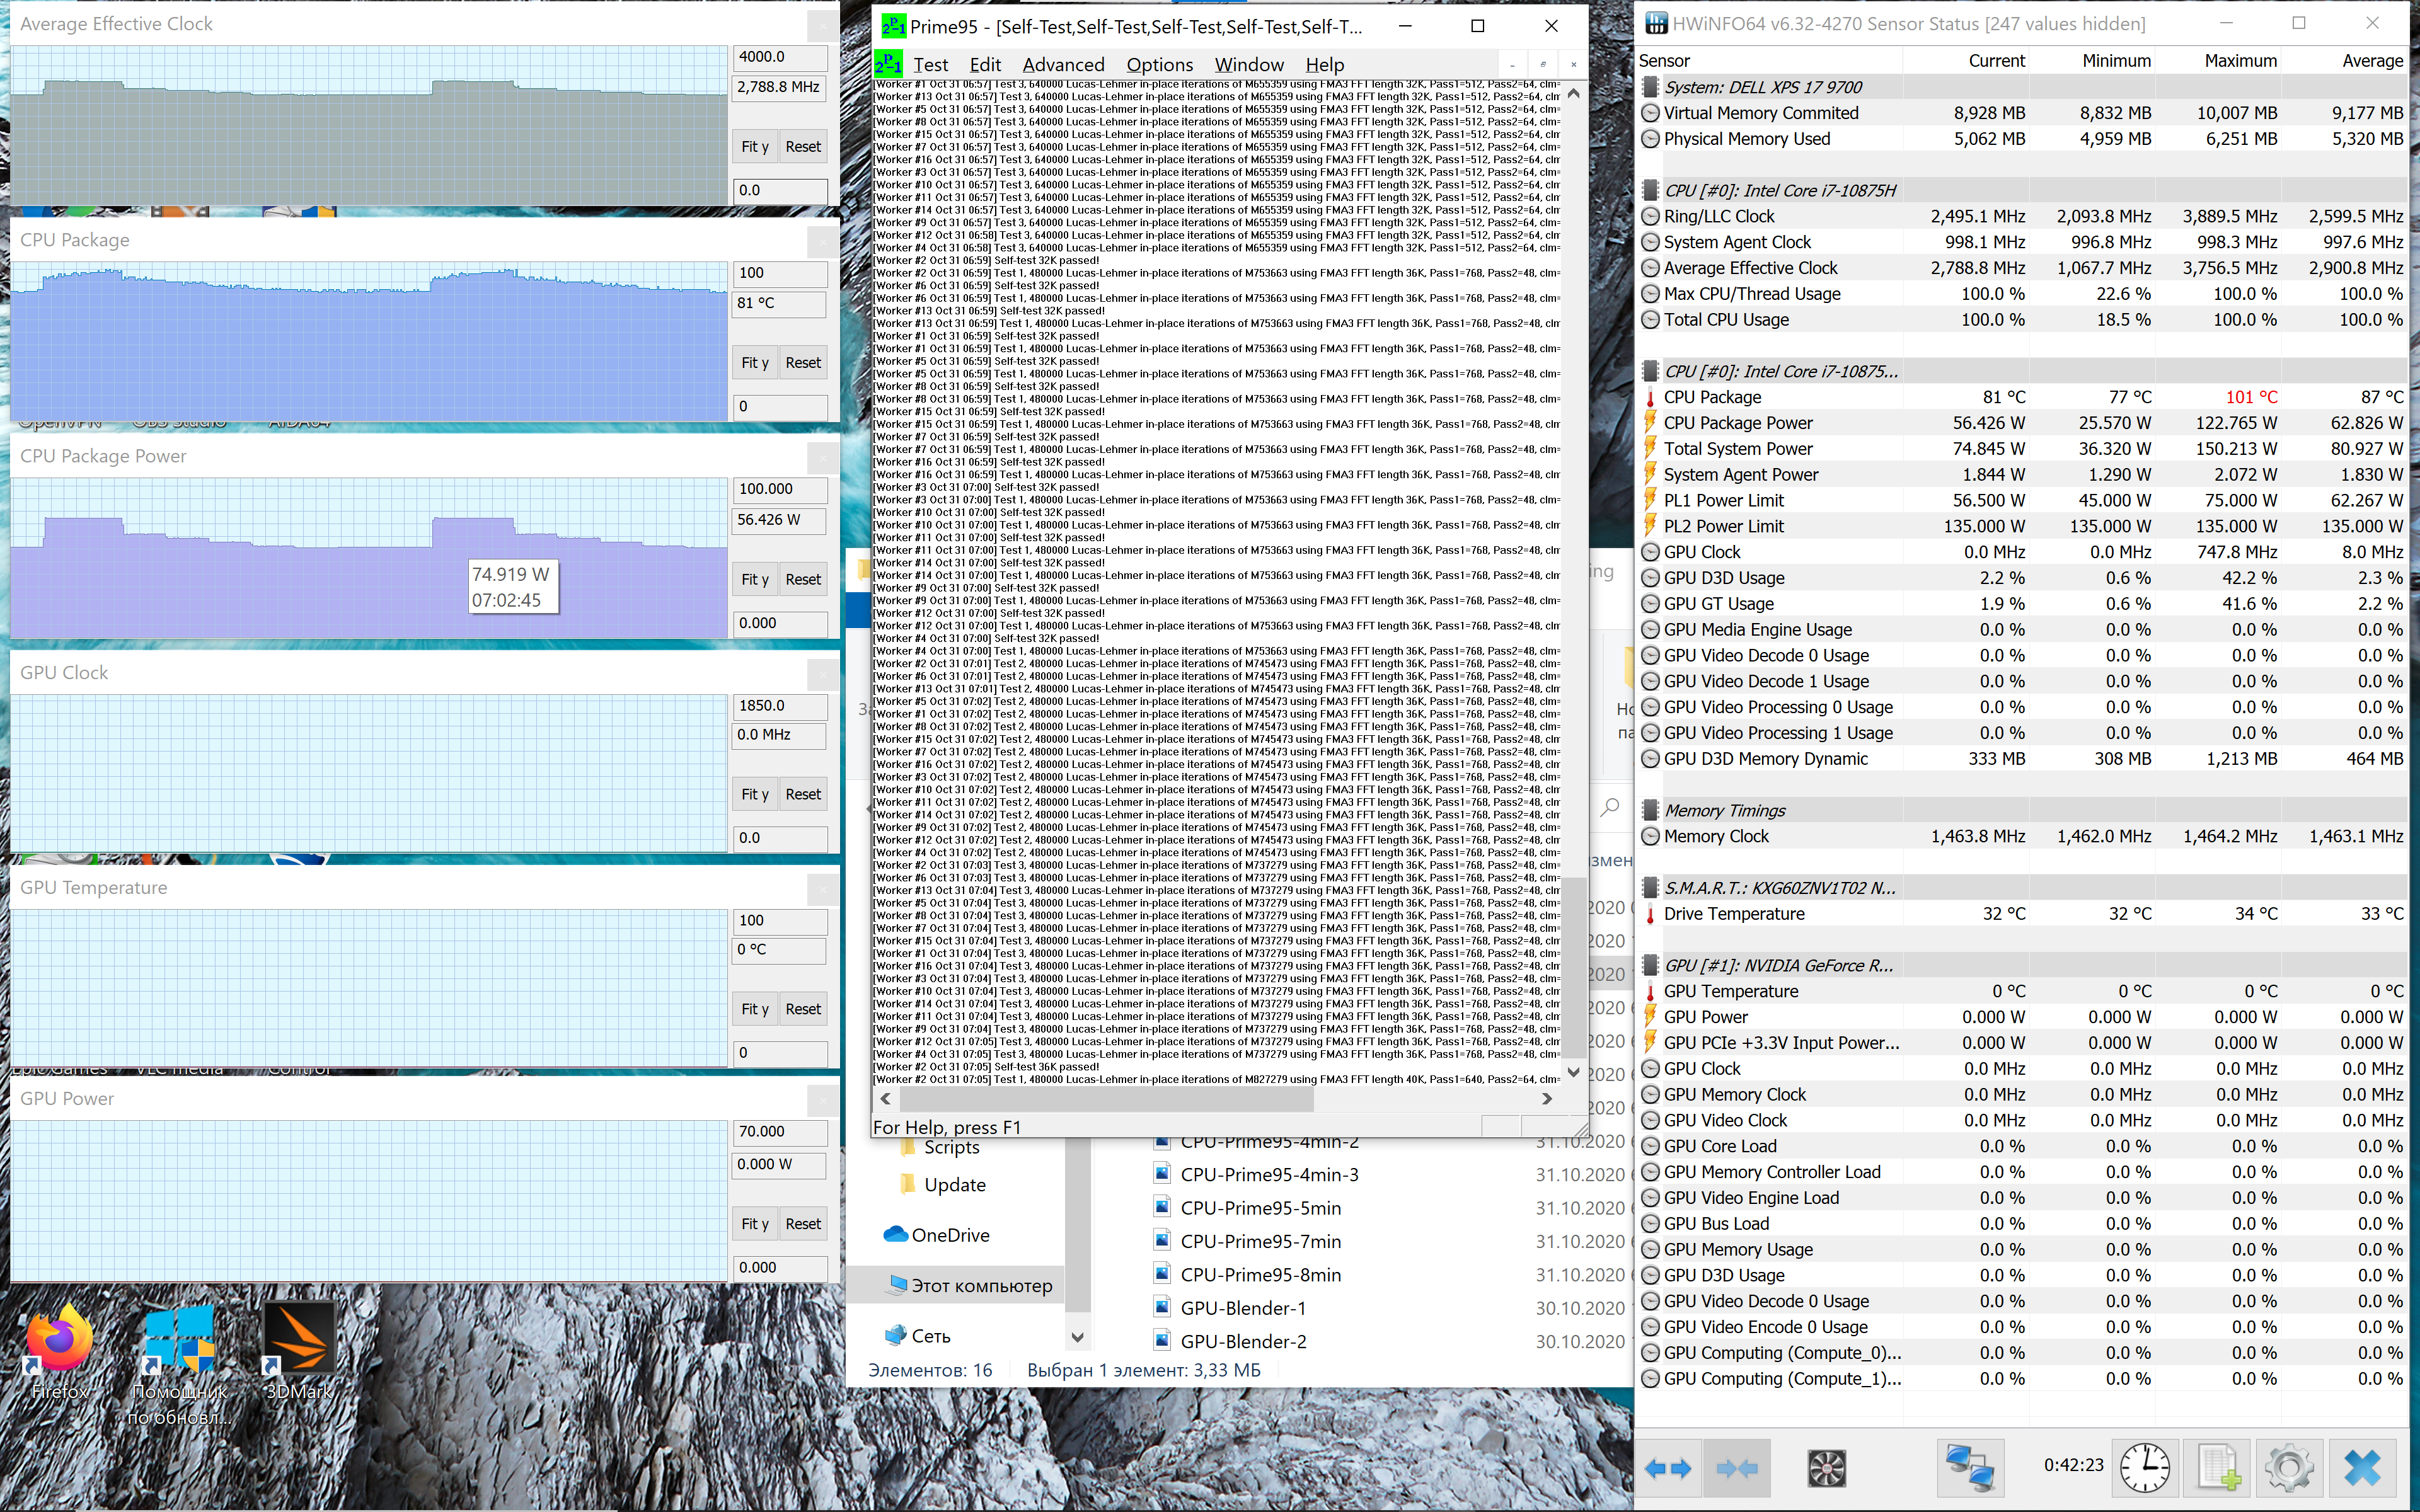Open Prime95 Help menu
Image resolution: width=2420 pixels, height=1512 pixels.
tap(1324, 65)
